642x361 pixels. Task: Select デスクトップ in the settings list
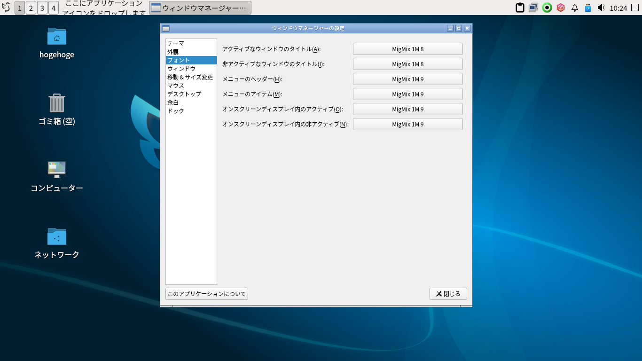191,94
